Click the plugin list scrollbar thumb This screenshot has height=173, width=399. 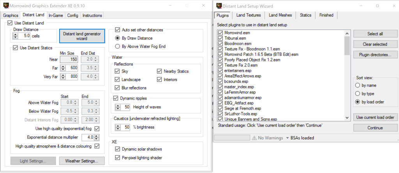coord(347,45)
